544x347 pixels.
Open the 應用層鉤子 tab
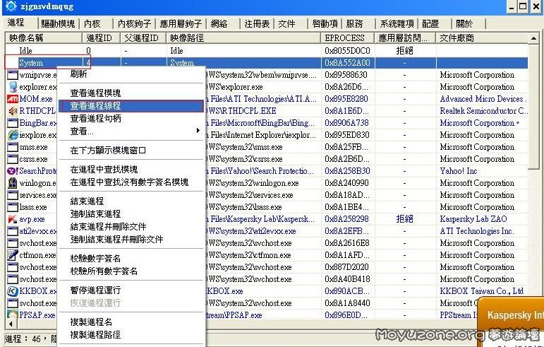click(x=181, y=23)
